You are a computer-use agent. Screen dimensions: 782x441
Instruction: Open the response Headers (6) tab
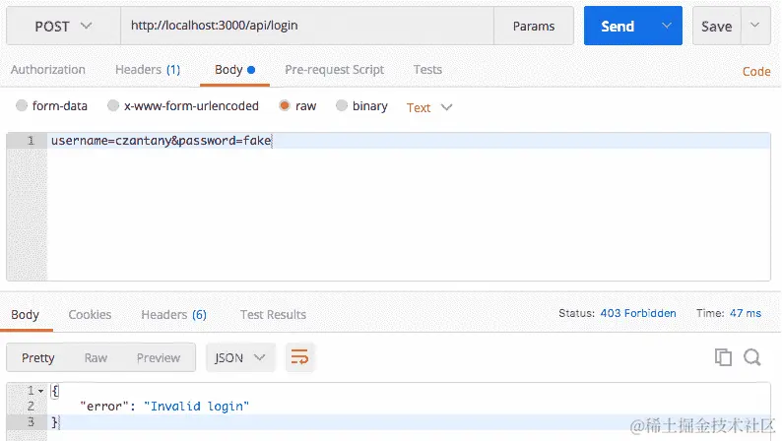pos(173,314)
